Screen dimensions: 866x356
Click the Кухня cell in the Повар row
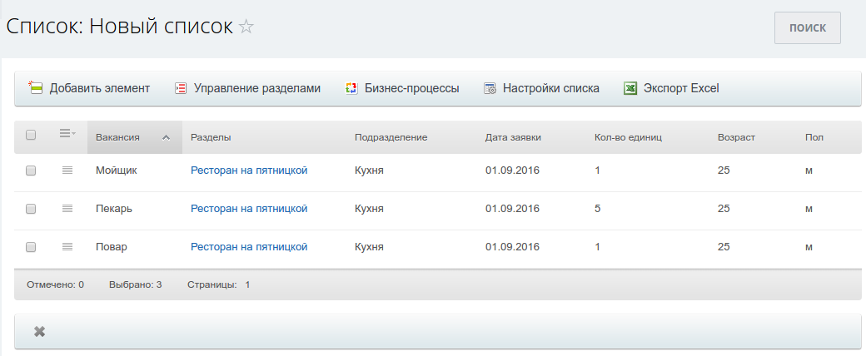(369, 247)
